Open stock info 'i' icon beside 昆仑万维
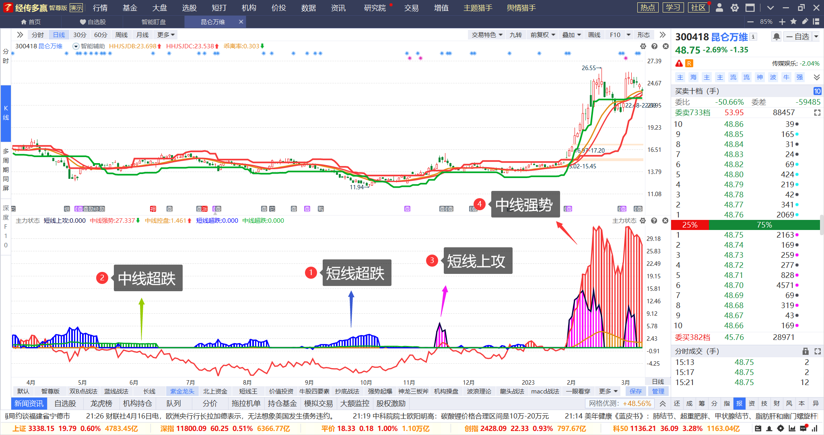Screen dimensions: 824x435 tap(753, 37)
